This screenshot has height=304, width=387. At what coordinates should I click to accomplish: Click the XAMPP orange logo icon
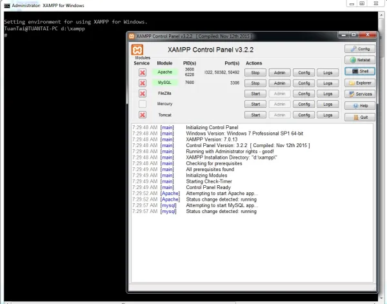point(137,50)
